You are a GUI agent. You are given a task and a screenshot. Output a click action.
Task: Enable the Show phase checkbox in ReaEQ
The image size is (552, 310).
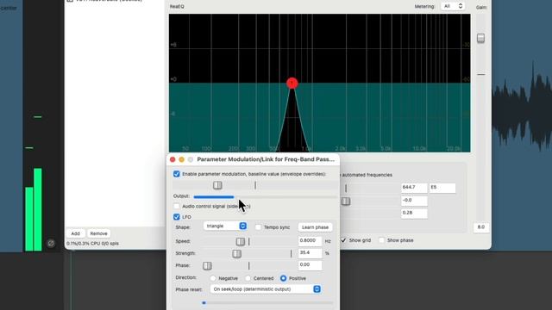coord(381,240)
